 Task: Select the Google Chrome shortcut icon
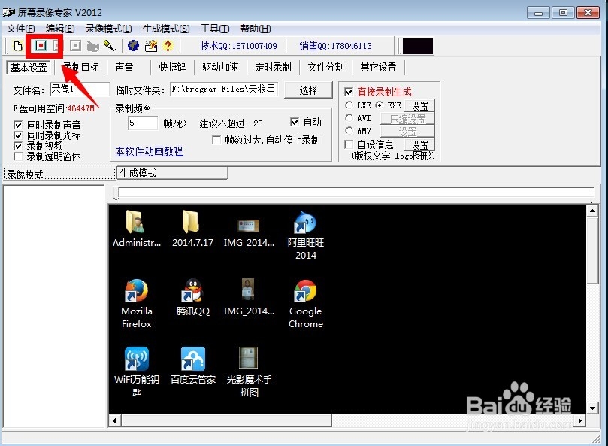click(305, 291)
